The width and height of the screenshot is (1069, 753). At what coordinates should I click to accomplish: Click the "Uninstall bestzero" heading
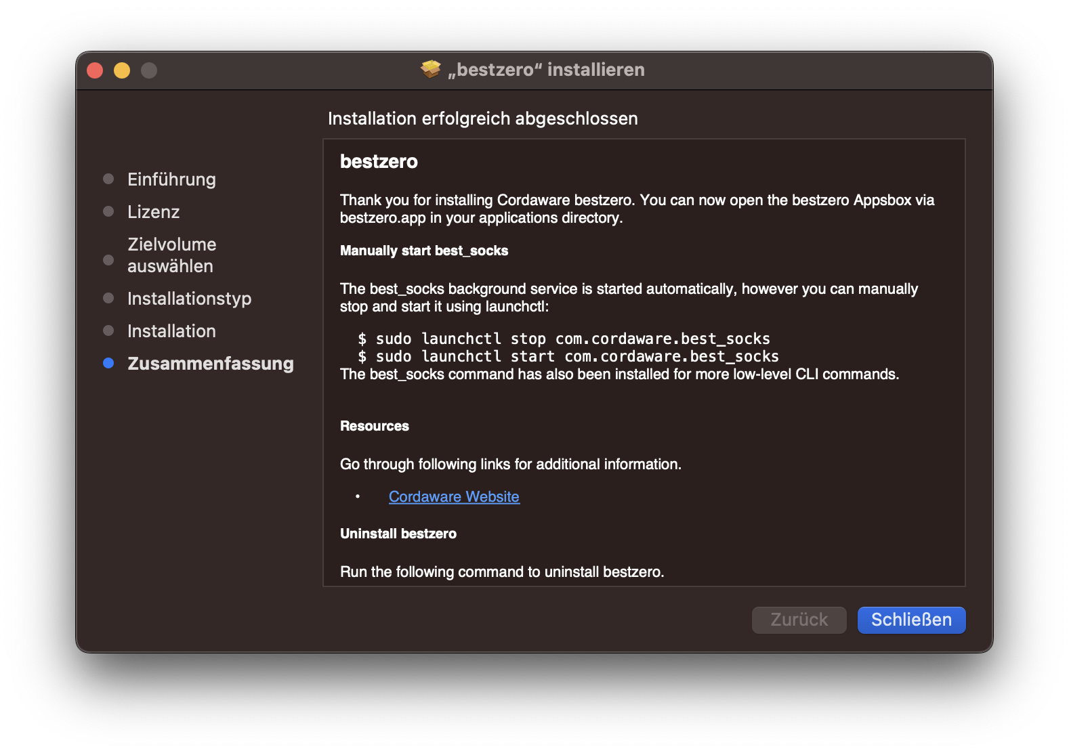pos(398,534)
